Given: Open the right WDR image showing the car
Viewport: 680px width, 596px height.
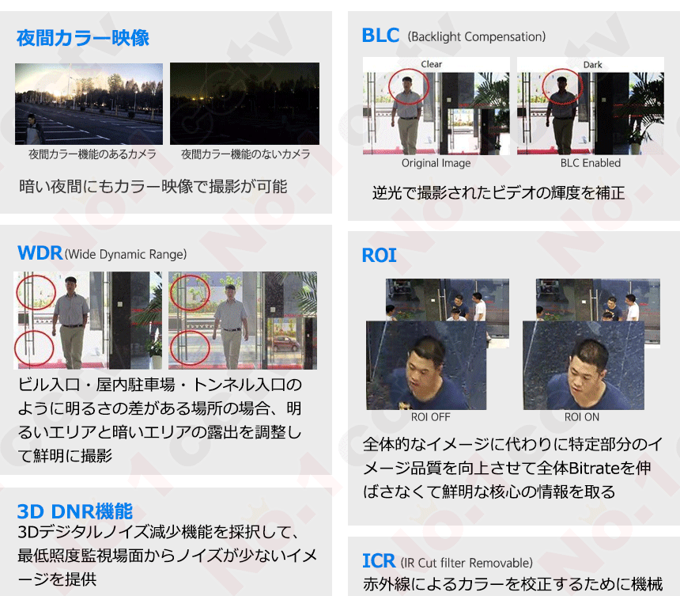Looking at the screenshot, I should click(243, 321).
